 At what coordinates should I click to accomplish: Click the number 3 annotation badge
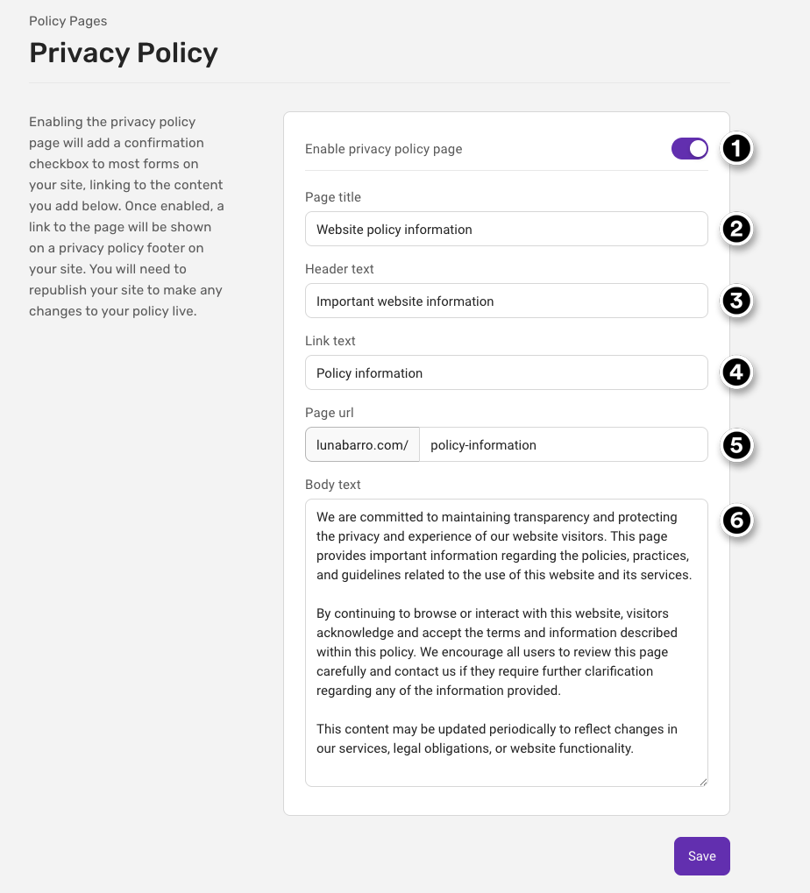tap(736, 301)
